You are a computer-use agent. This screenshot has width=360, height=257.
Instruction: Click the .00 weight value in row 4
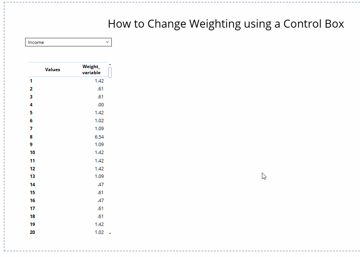tap(100, 104)
